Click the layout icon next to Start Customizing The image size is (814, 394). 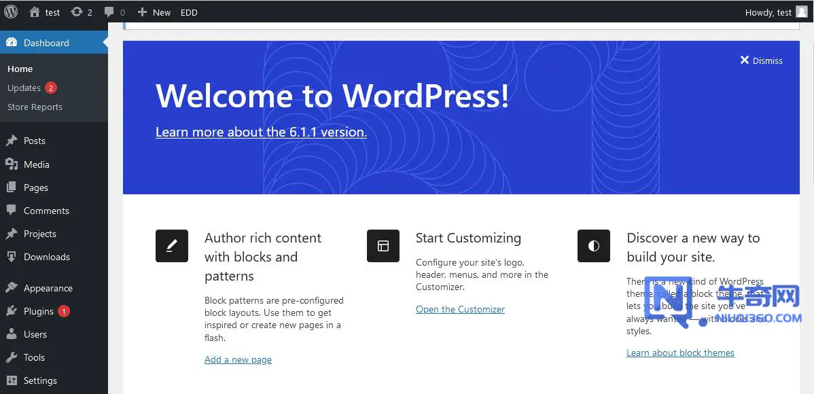[383, 246]
